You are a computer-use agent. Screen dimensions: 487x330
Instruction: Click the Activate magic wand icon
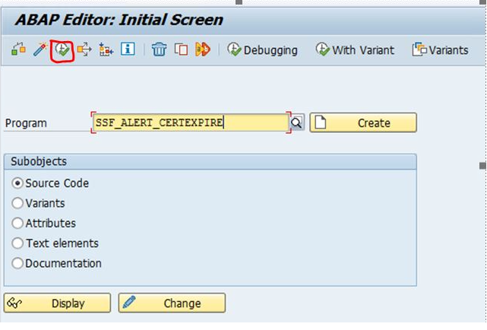click(40, 50)
